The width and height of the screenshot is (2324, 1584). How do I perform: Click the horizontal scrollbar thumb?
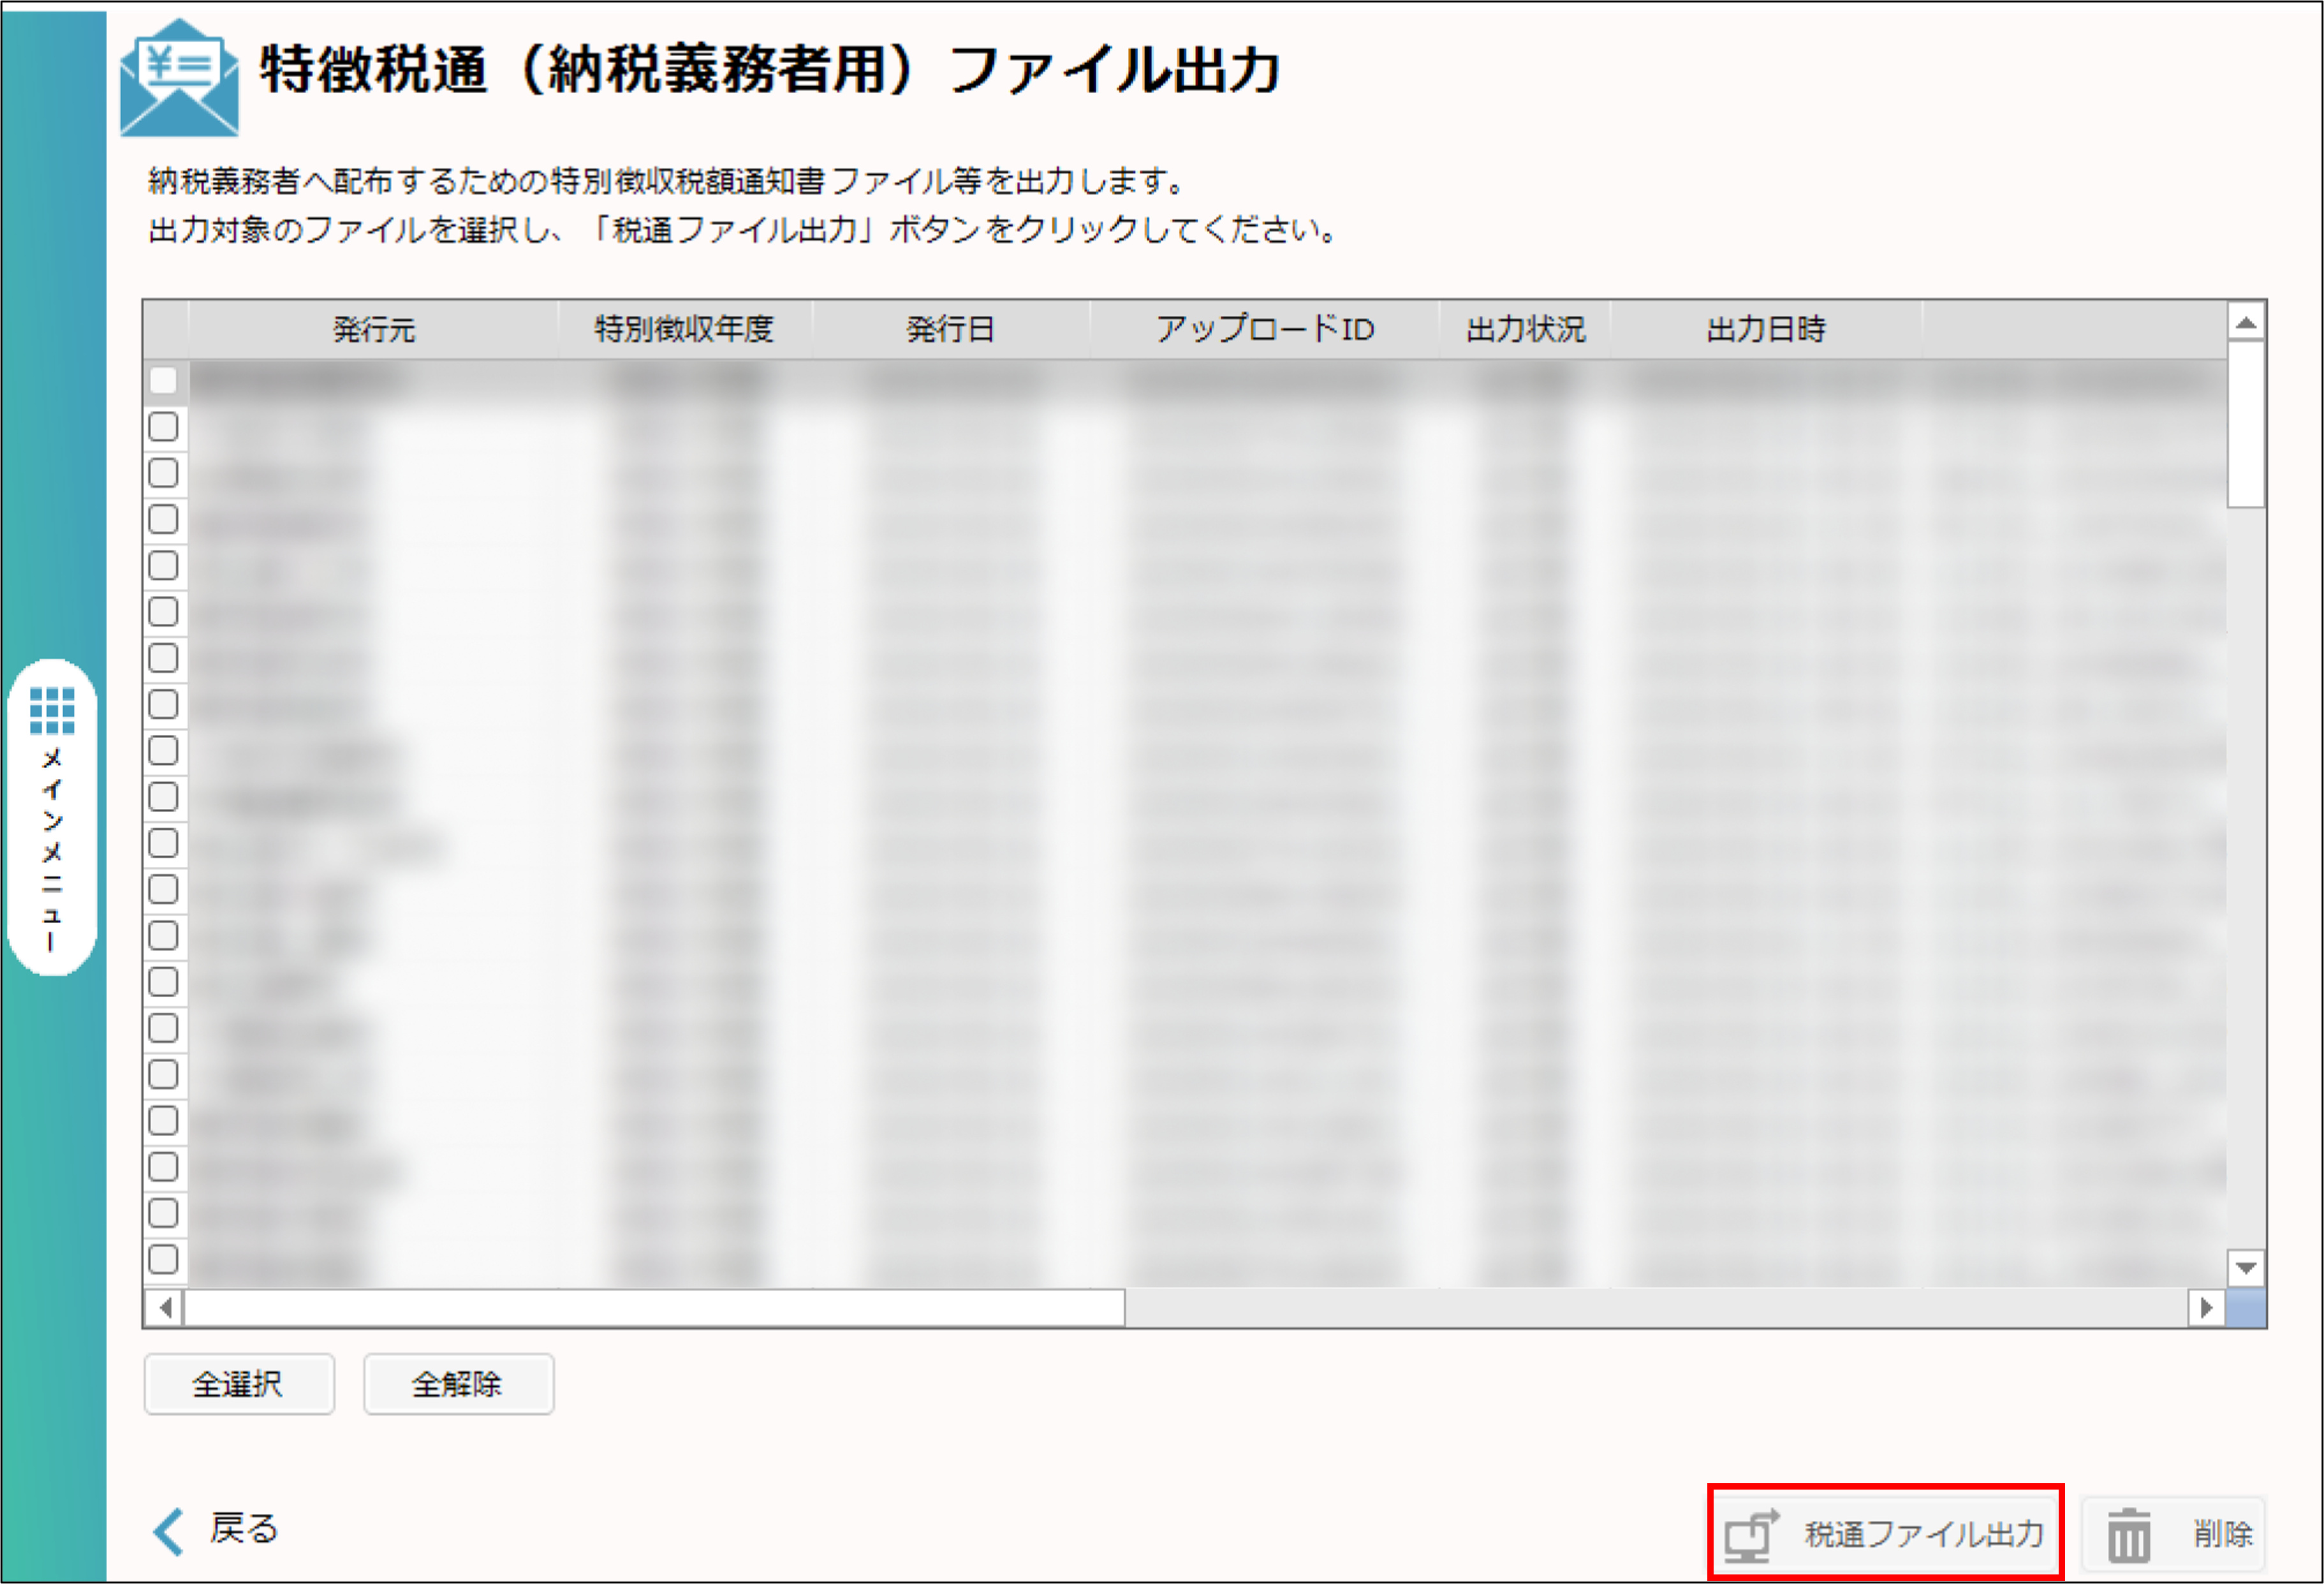tap(655, 1307)
